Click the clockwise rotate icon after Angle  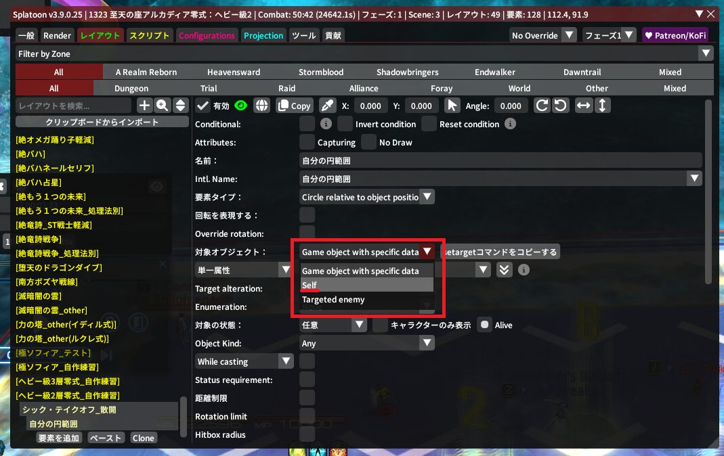[x=542, y=106]
